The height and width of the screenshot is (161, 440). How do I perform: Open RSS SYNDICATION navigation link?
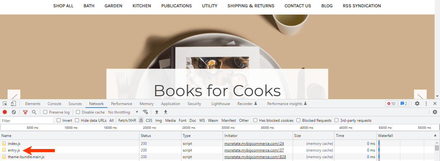click(x=362, y=6)
